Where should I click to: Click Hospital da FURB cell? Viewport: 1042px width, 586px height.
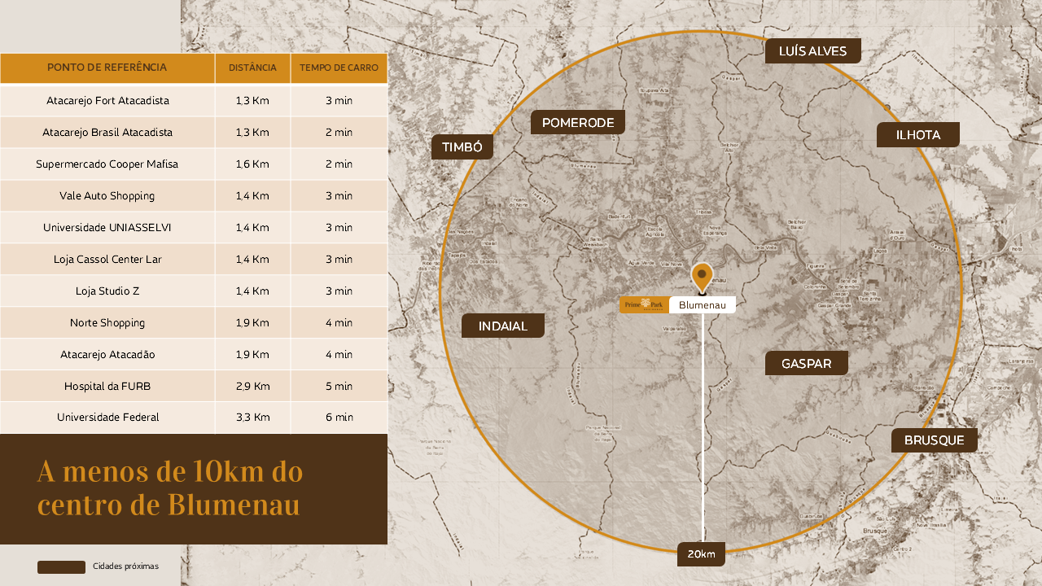point(107,387)
